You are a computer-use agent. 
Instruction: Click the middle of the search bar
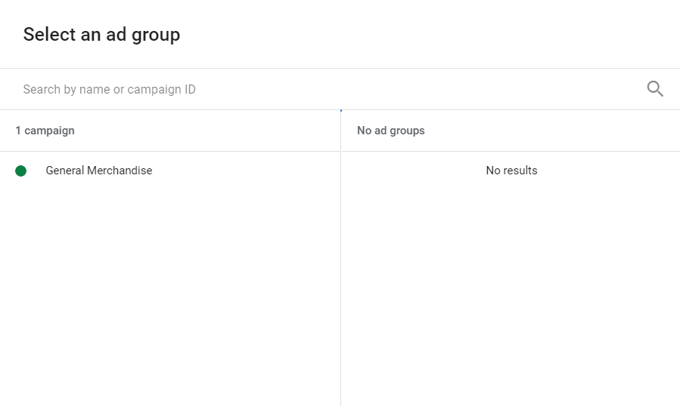(340, 89)
